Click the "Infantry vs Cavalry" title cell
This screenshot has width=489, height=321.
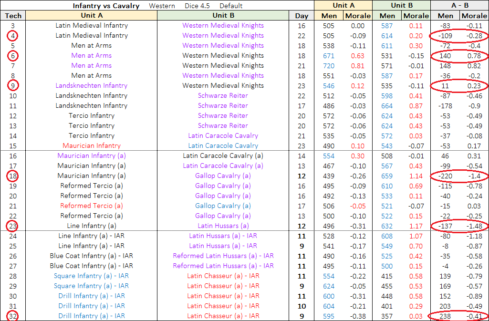click(x=106, y=6)
